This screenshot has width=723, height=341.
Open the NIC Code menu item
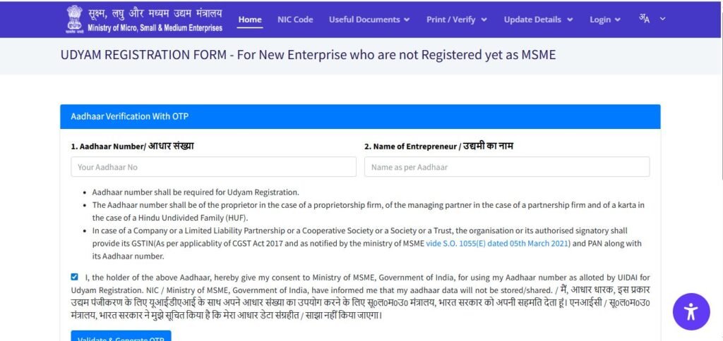(x=295, y=20)
